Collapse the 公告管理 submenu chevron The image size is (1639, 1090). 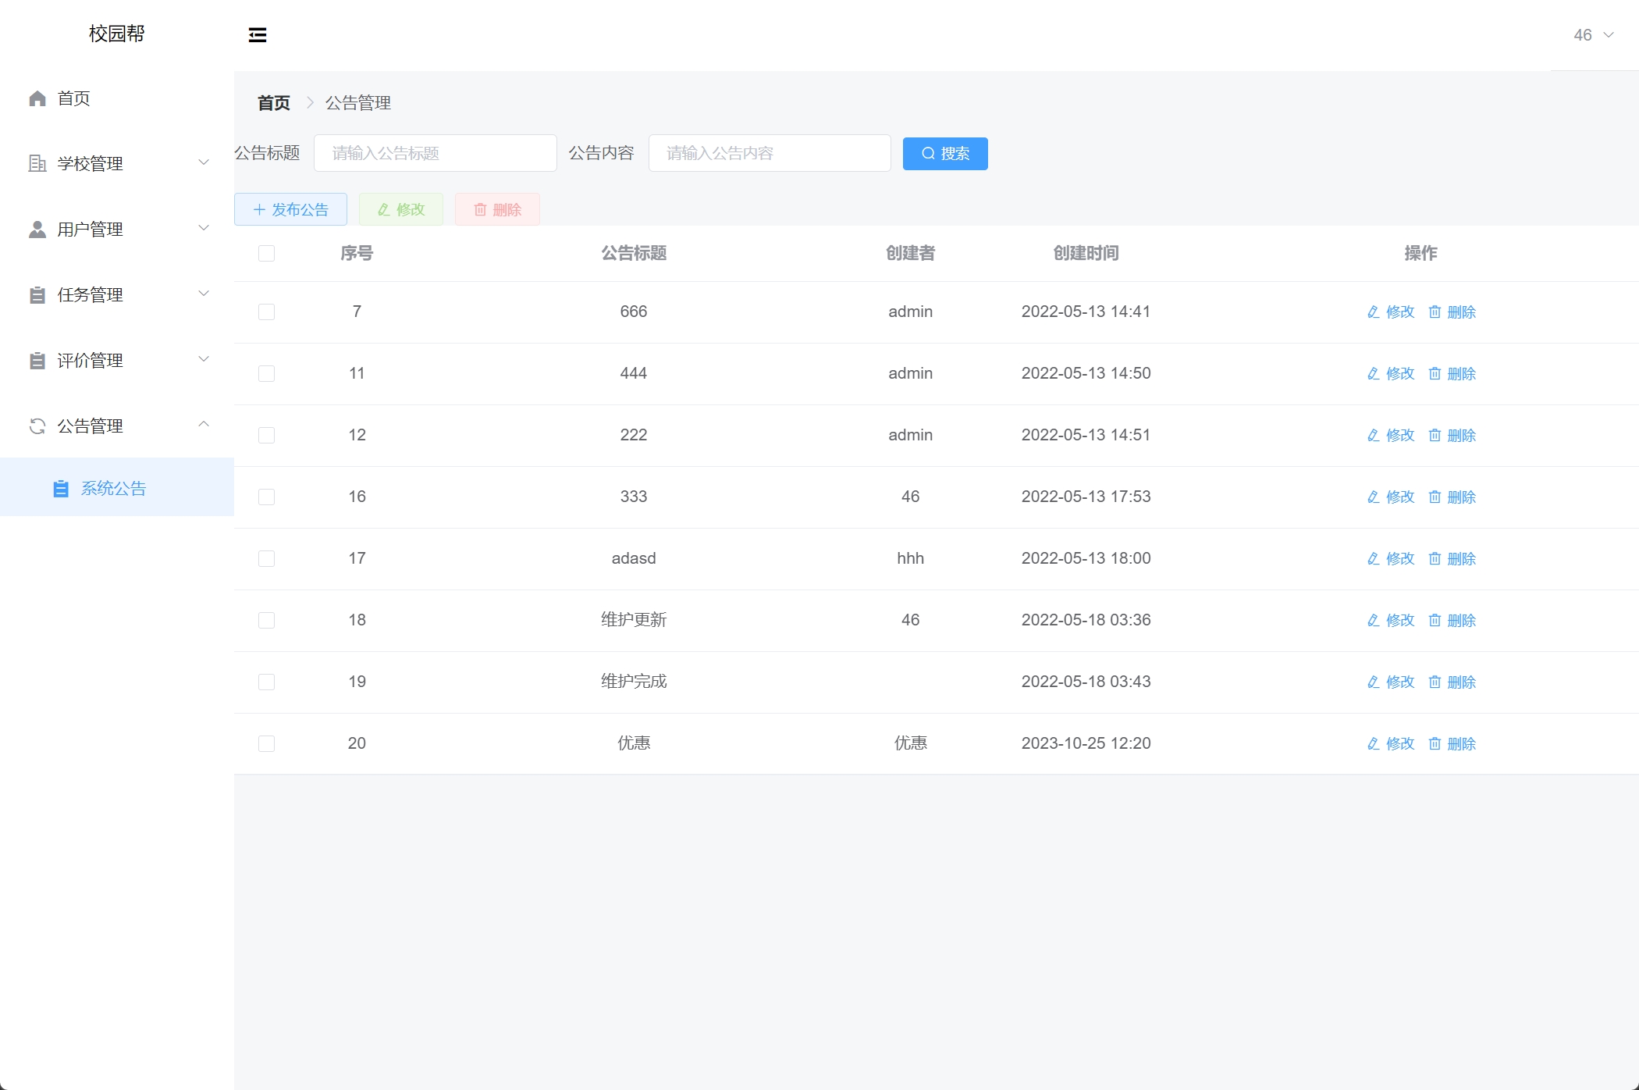point(204,424)
